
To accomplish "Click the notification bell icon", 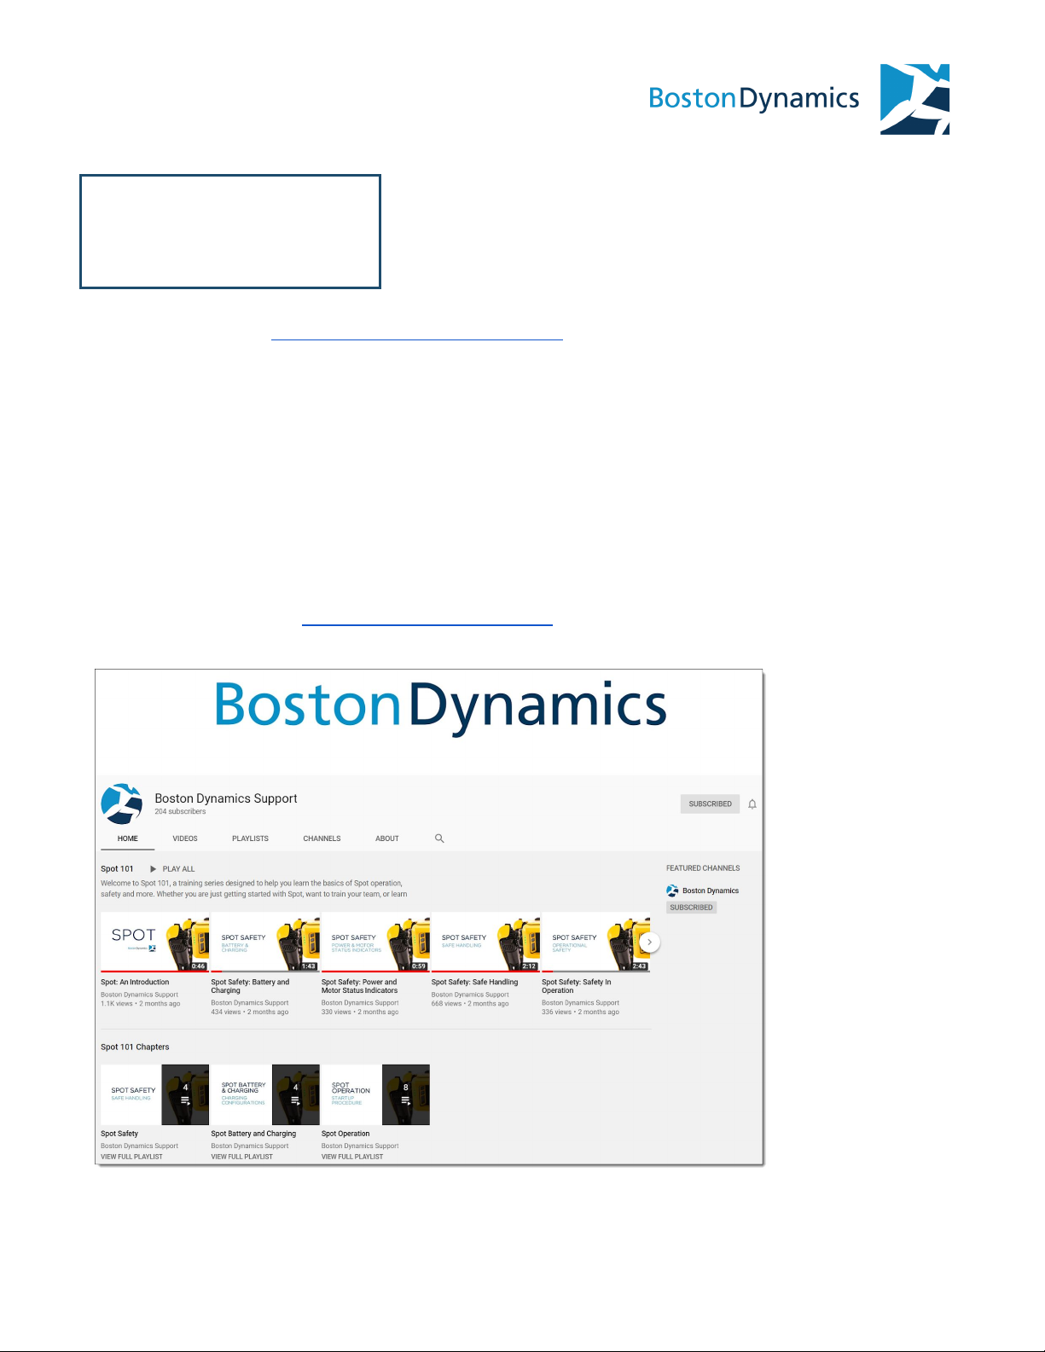I will [x=752, y=804].
